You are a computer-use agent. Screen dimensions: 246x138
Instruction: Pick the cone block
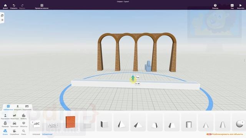[x=206, y=125]
